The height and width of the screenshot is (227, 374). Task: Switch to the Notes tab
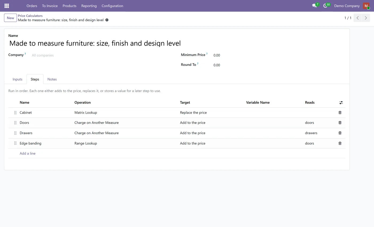point(52,79)
